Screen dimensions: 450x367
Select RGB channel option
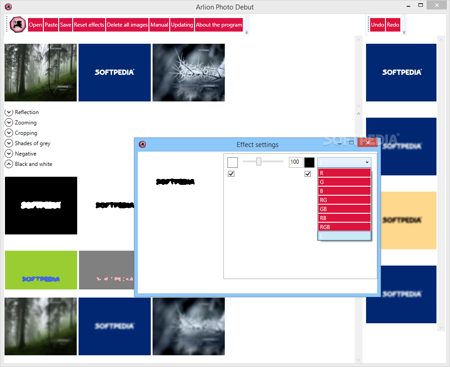(344, 227)
